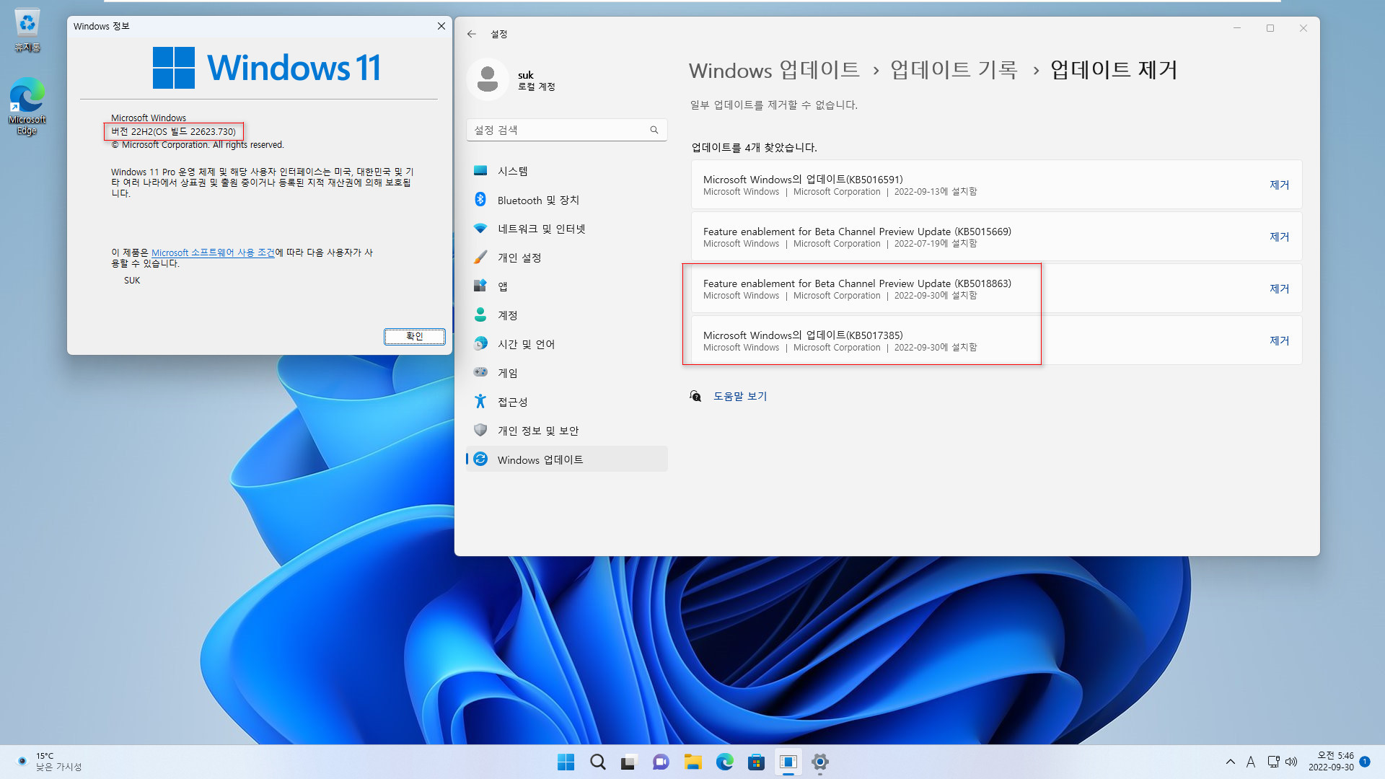
Task: Click 업데이트를 4개 찾았습니다 text
Action: click(754, 147)
